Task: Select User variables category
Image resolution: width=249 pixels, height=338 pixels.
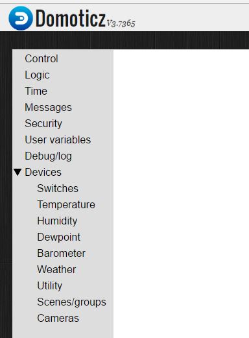Action: [58, 139]
